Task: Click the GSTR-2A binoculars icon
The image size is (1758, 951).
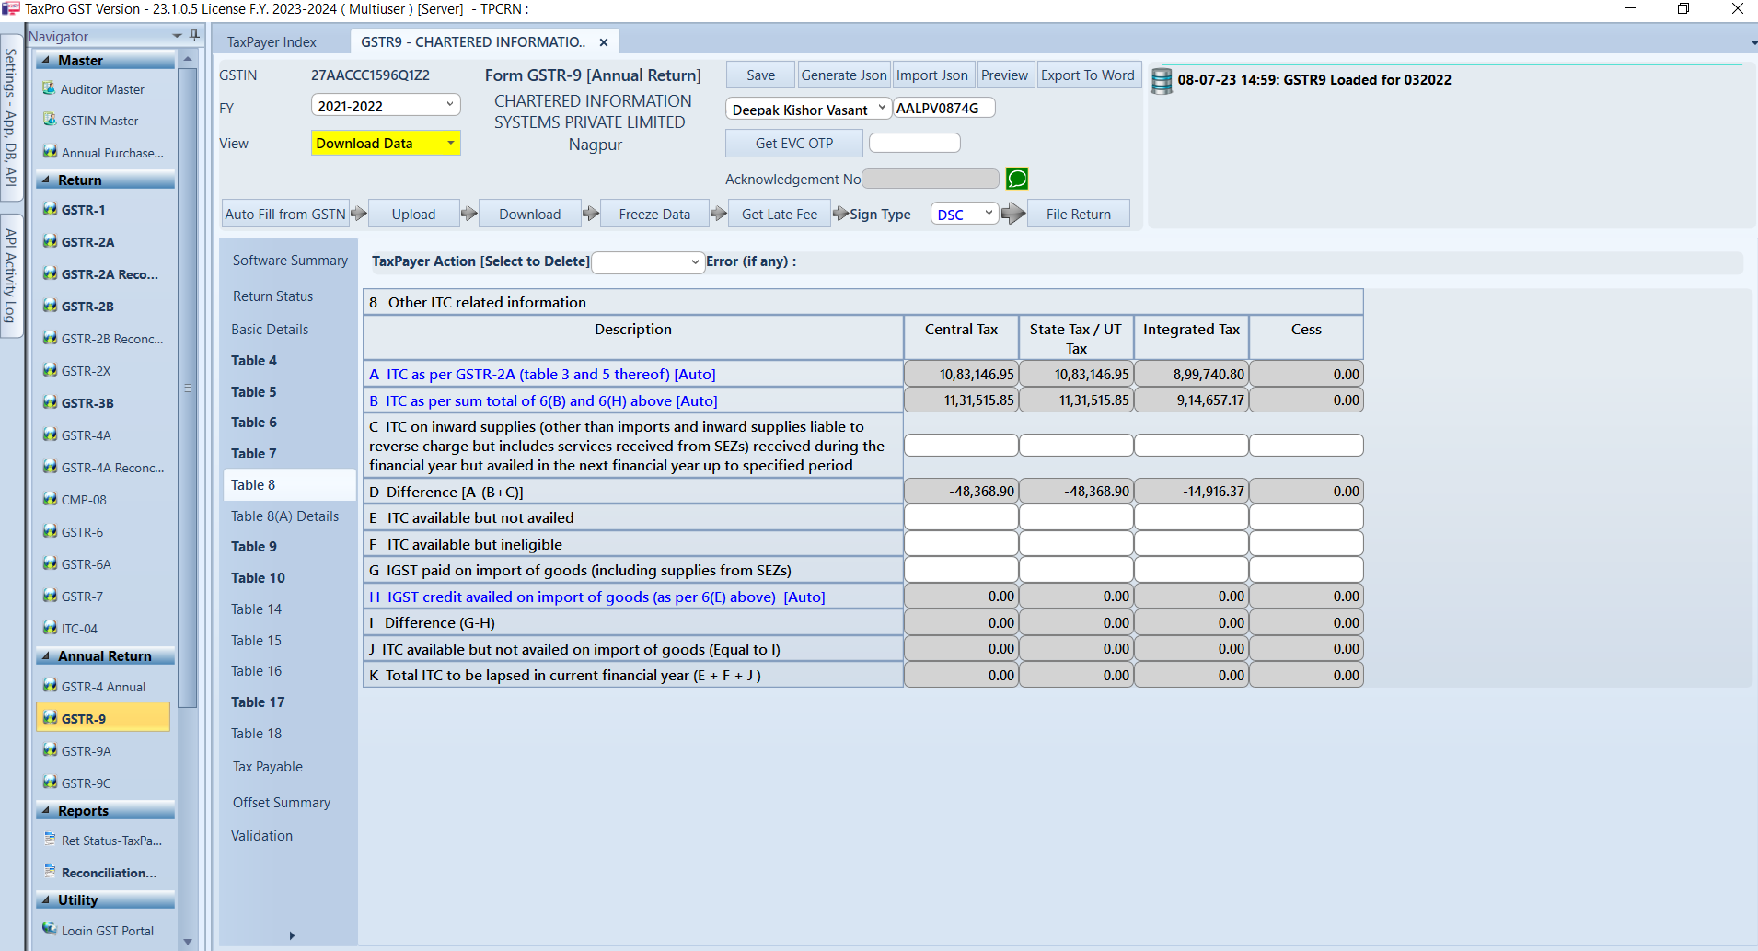Action: click(50, 241)
